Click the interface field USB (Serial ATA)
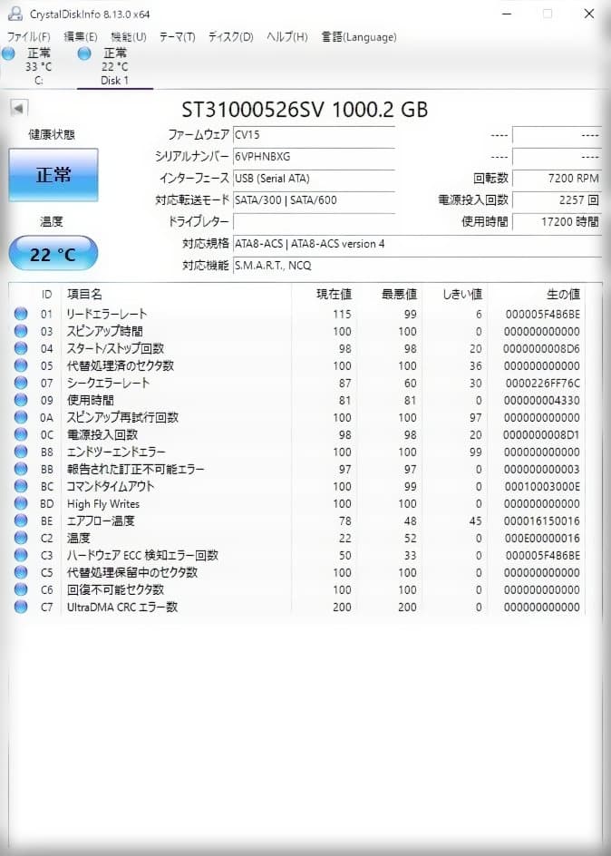The height and width of the screenshot is (856, 611). click(314, 179)
